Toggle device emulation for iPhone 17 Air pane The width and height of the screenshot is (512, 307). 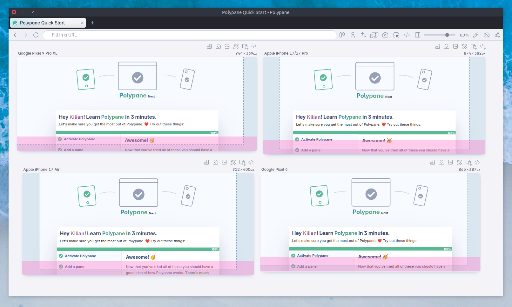[242, 162]
